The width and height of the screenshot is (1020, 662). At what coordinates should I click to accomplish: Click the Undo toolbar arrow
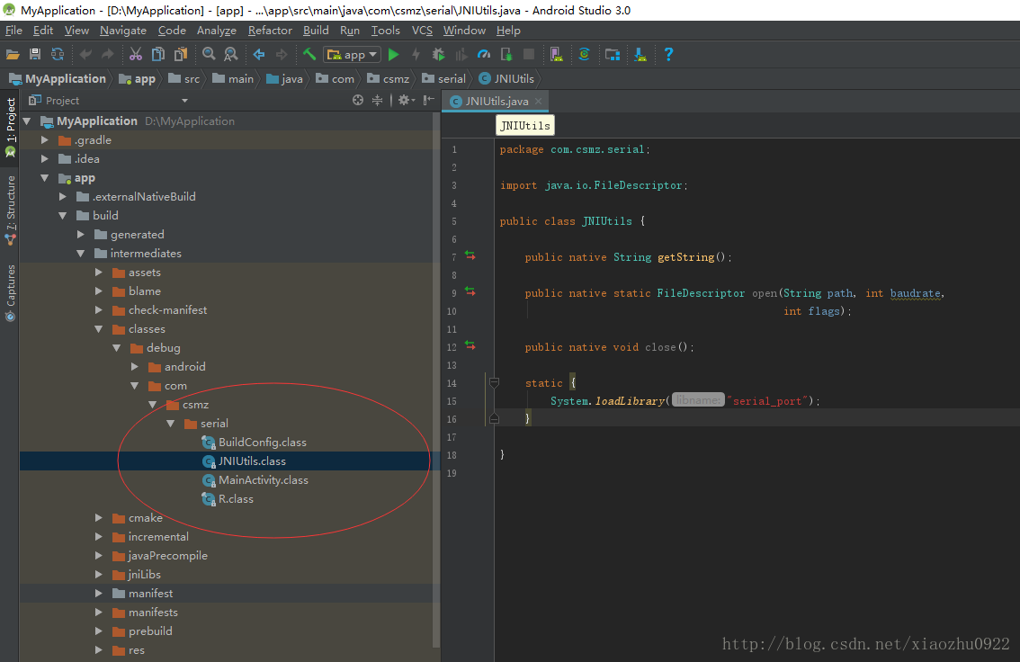click(x=85, y=55)
